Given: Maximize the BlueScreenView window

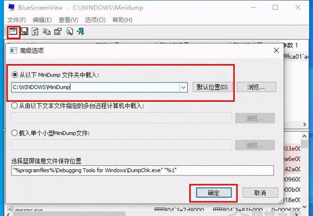Looking at the screenshot, I should (x=275, y=7).
